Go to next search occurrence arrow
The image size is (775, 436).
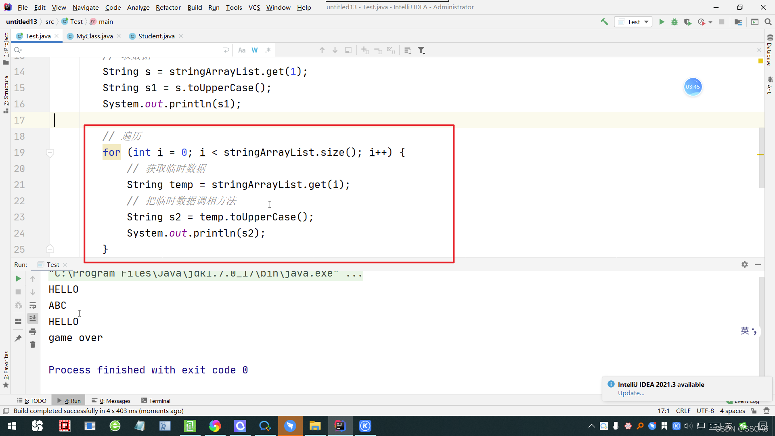(335, 50)
